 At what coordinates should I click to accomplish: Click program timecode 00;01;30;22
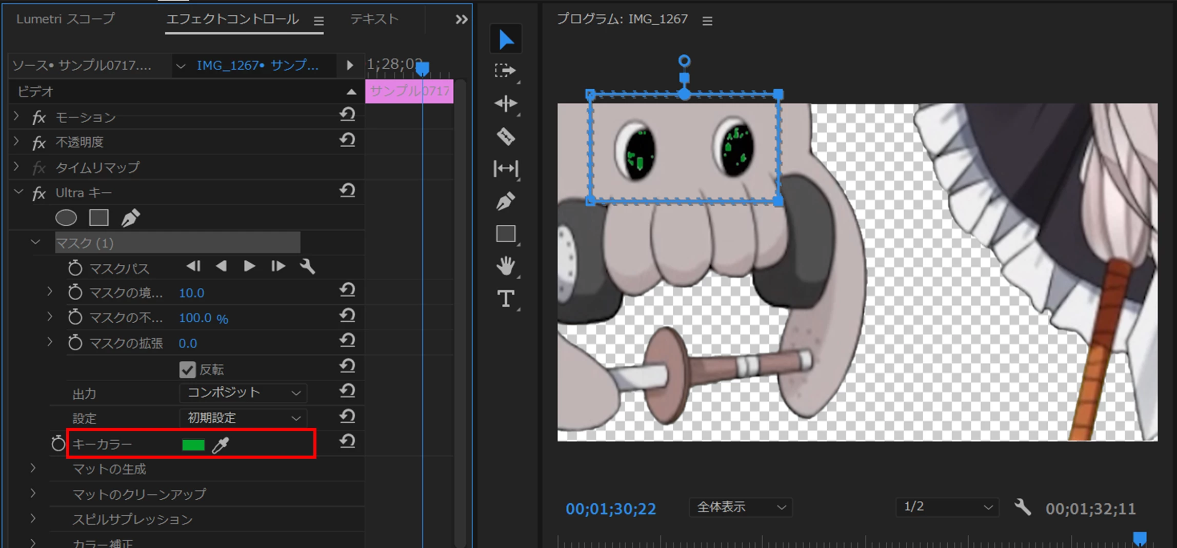611,509
